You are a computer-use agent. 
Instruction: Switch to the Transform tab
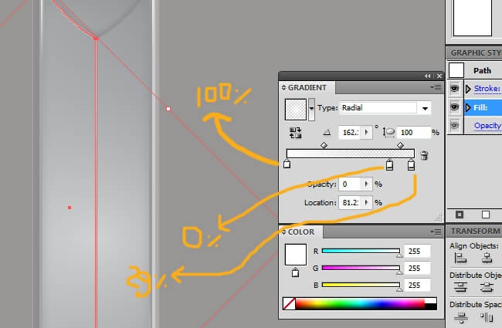tap(476, 231)
